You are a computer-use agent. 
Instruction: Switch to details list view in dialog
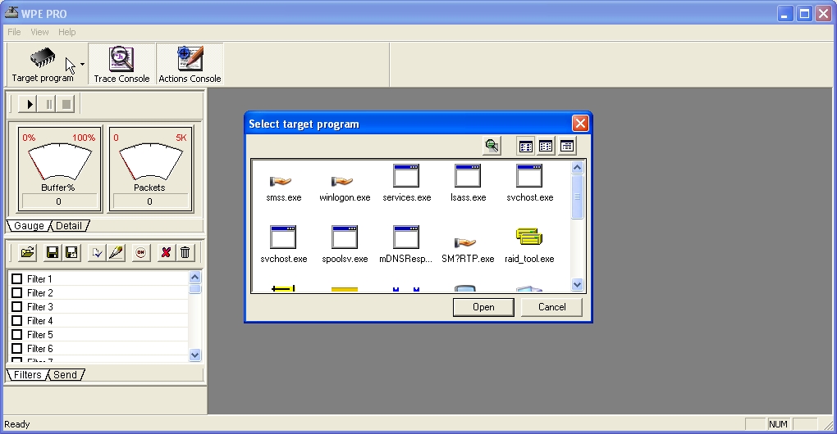pos(567,146)
